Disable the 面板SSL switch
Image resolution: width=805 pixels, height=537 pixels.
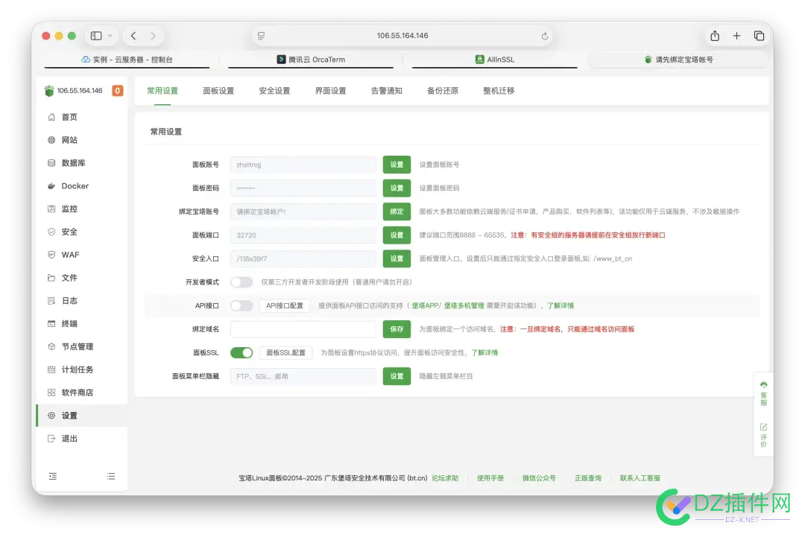click(241, 353)
